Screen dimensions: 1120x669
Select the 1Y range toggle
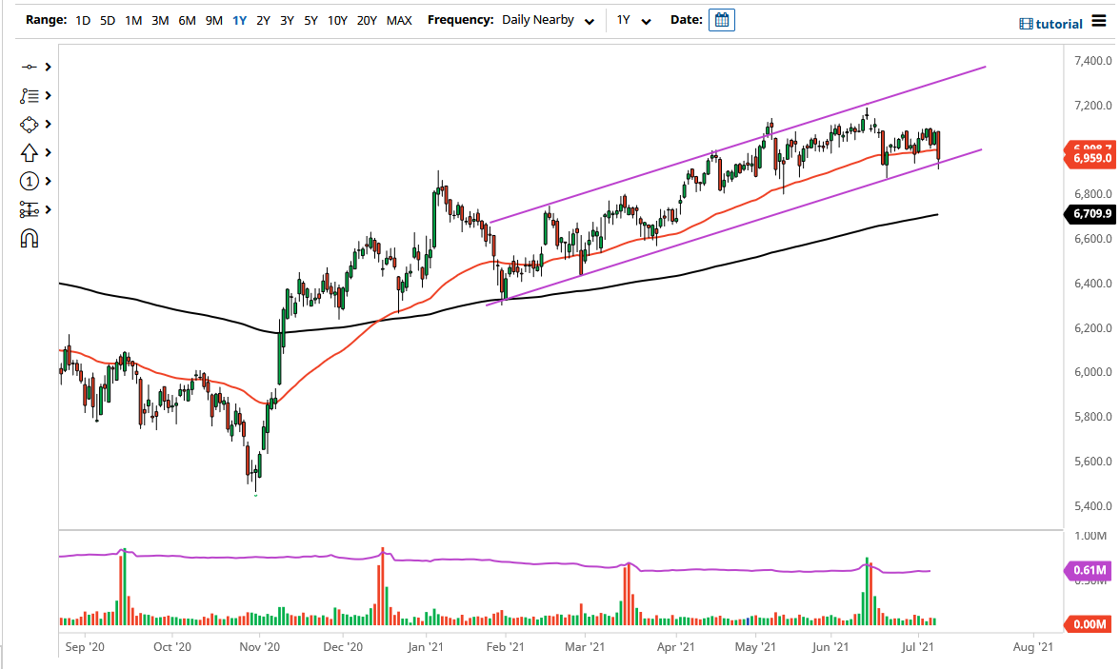coord(239,19)
